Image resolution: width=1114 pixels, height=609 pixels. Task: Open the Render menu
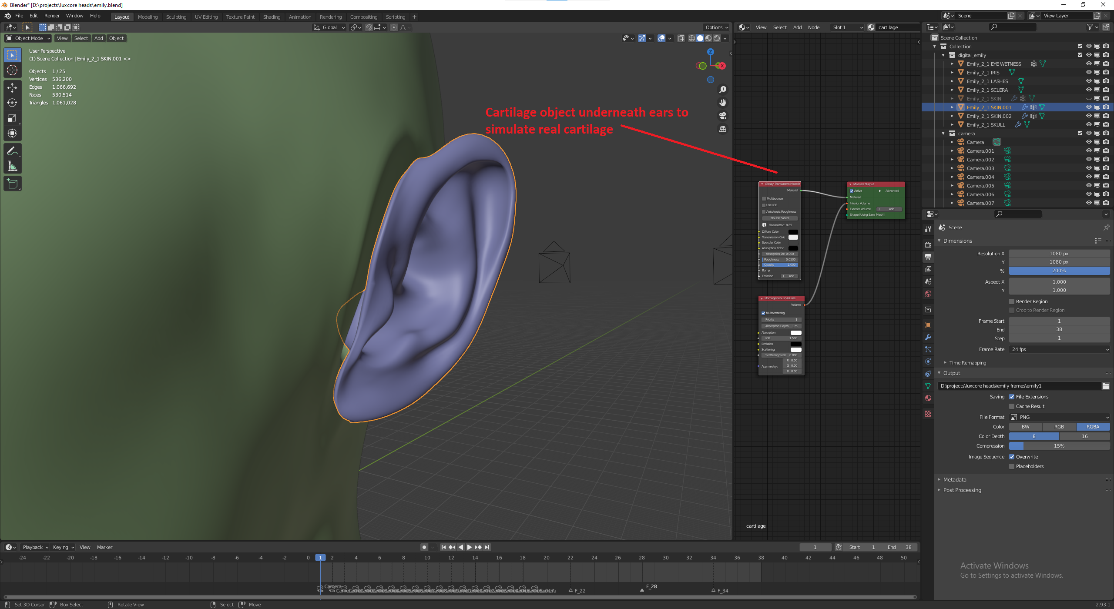tap(52, 16)
